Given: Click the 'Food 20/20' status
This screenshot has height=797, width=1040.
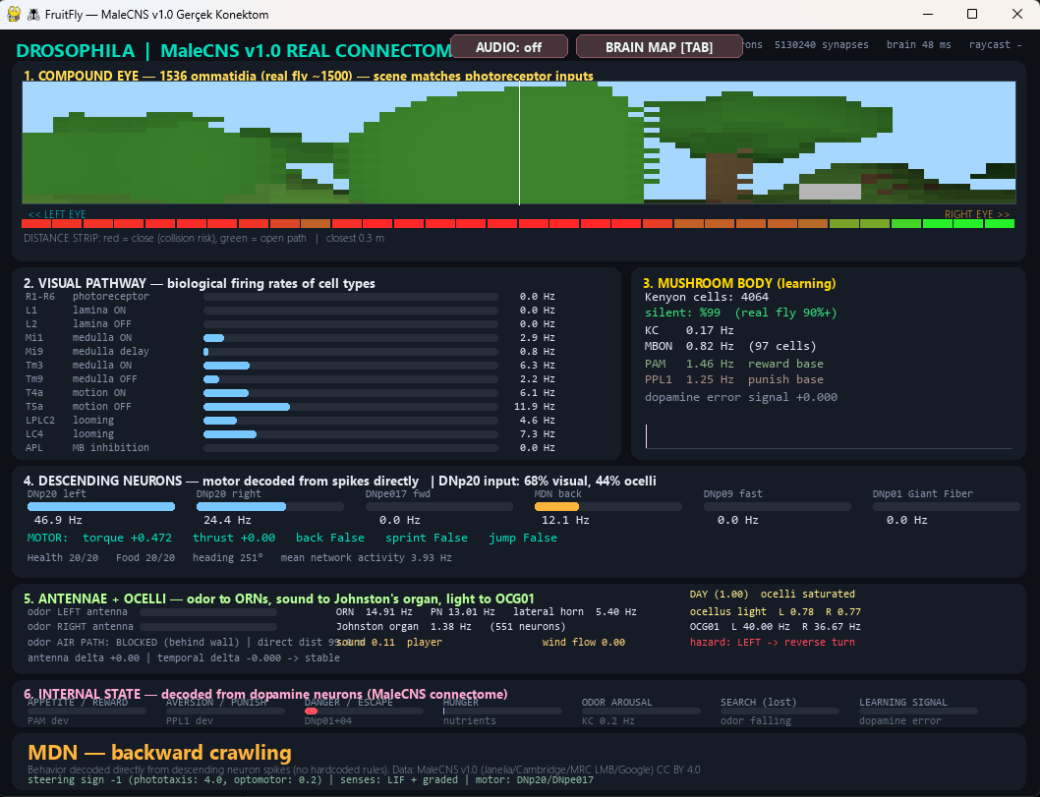Looking at the screenshot, I should pyautogui.click(x=145, y=557).
